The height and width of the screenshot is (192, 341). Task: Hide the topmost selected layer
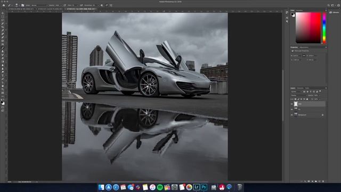(292, 104)
